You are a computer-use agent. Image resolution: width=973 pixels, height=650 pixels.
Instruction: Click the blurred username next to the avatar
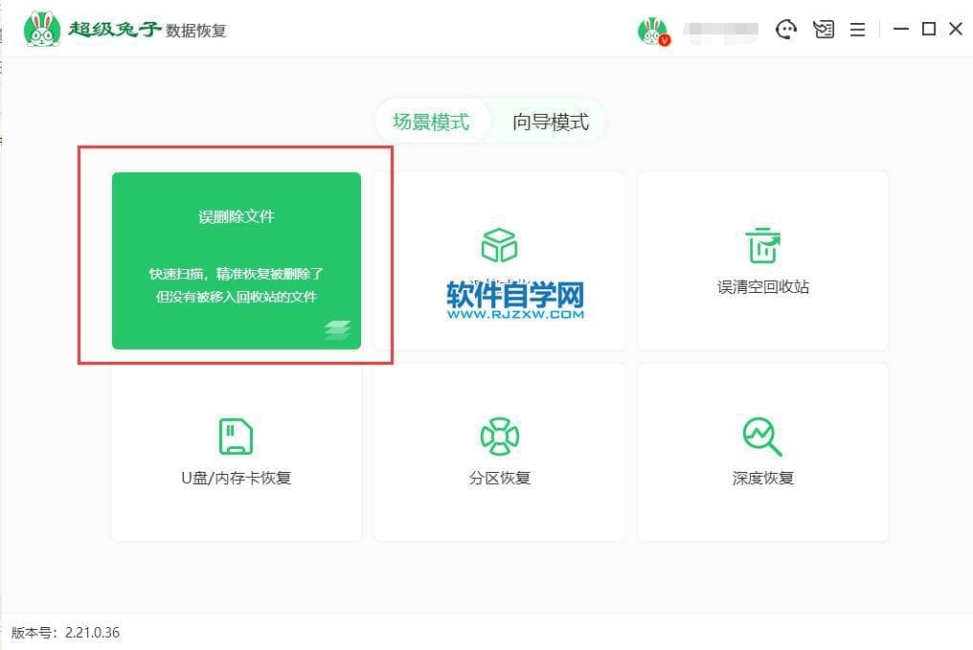point(721,31)
